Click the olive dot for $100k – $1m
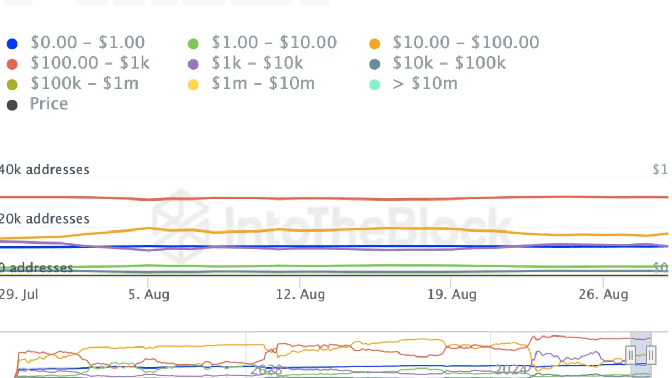The height and width of the screenshot is (378, 672). click(12, 85)
